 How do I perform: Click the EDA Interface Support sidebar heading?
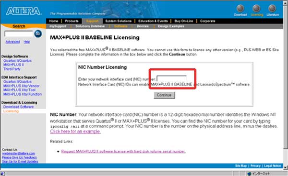pyautogui.click(x=19, y=77)
